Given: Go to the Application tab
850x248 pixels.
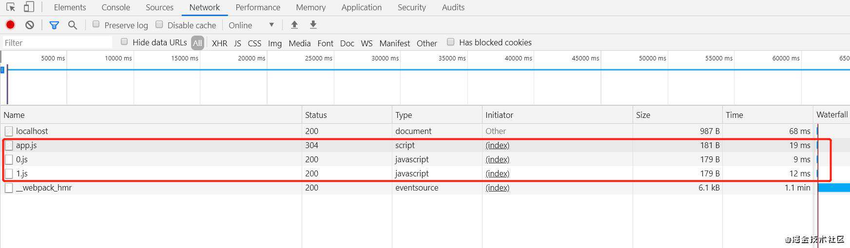Looking at the screenshot, I should pos(362,7).
